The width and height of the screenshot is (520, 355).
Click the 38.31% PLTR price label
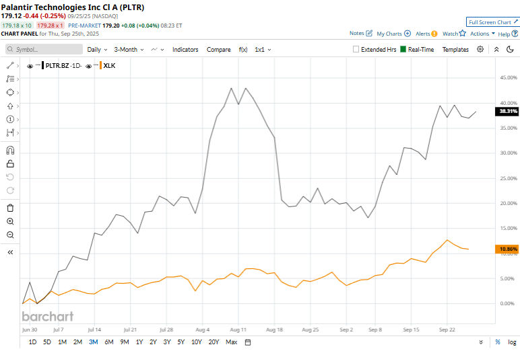coord(507,111)
